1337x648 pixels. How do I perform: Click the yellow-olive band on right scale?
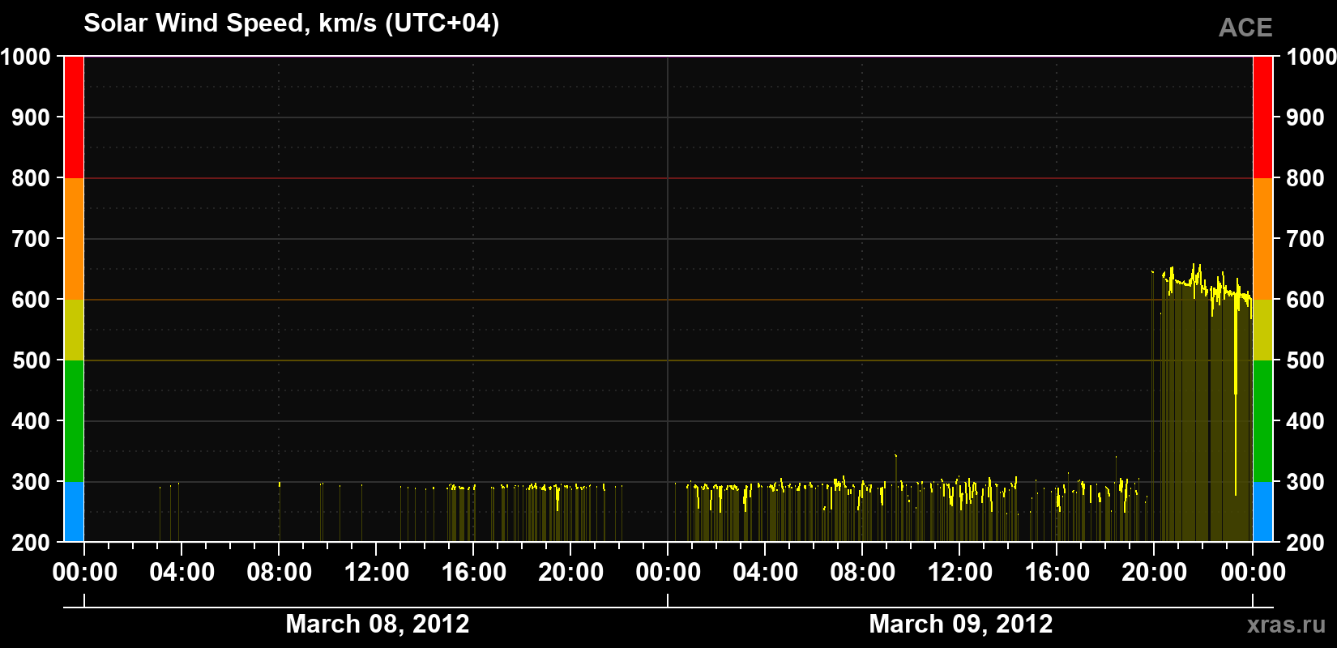(x=1262, y=330)
